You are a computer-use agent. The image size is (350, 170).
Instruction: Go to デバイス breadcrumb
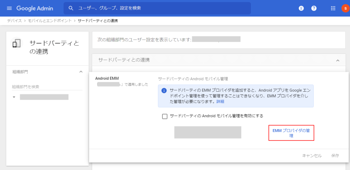coord(14,21)
